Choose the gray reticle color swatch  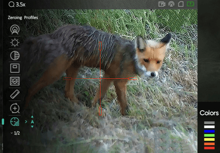[x=209, y=123]
